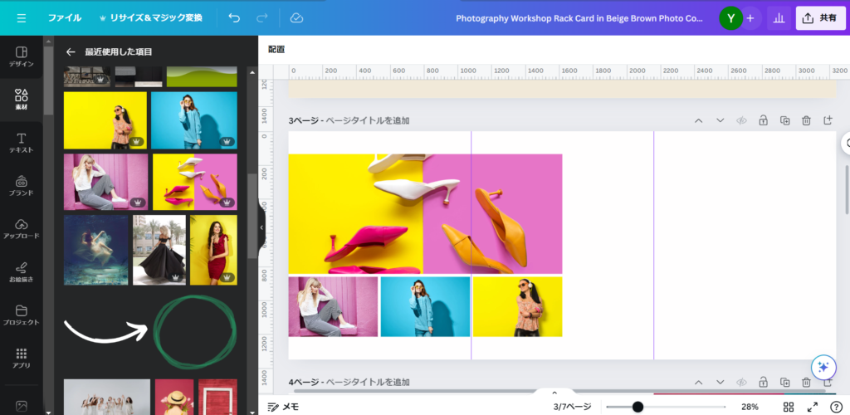Lock page 3 with padlock icon
Screen dimensions: 850x415
pyautogui.click(x=763, y=120)
